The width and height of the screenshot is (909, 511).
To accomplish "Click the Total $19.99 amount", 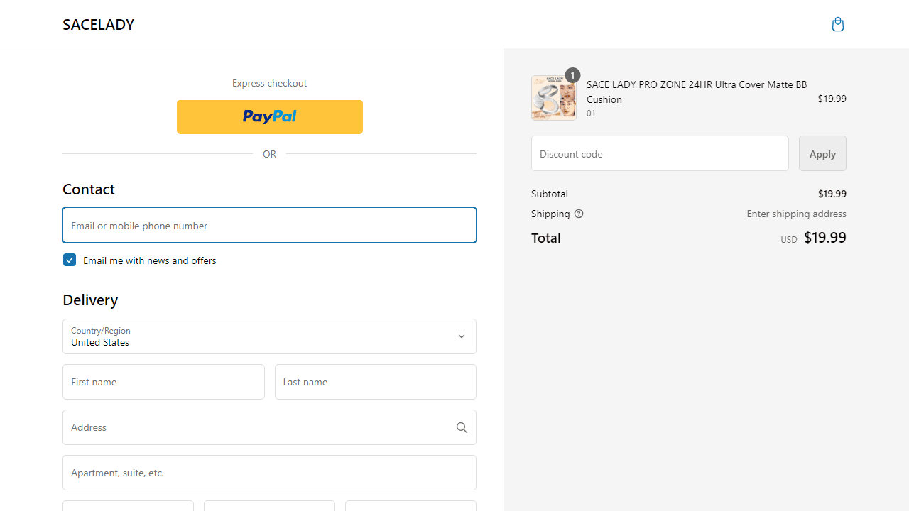I will 825,238.
